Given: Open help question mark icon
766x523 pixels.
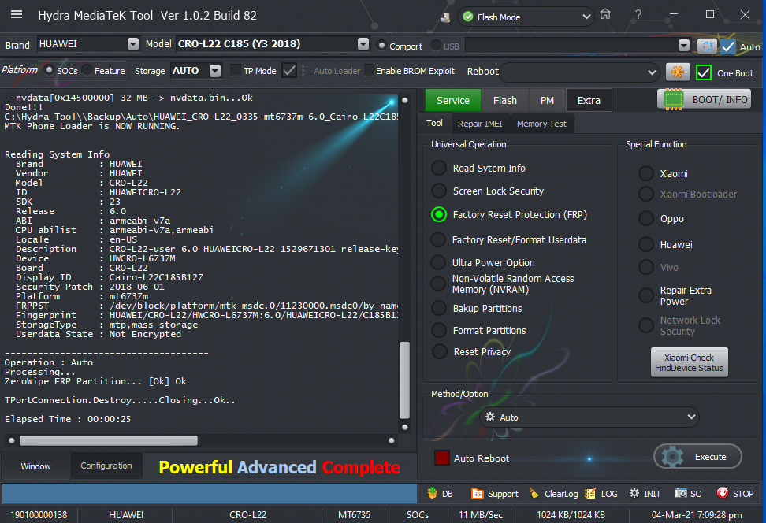Looking at the screenshot, I should click(638, 14).
